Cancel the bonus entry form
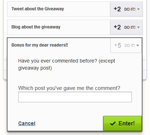The width and height of the screenshot is (150, 135). 27,123
